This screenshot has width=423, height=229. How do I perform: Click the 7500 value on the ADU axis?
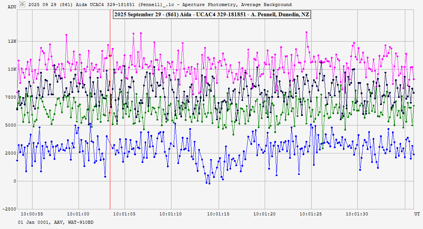[x=11, y=97]
